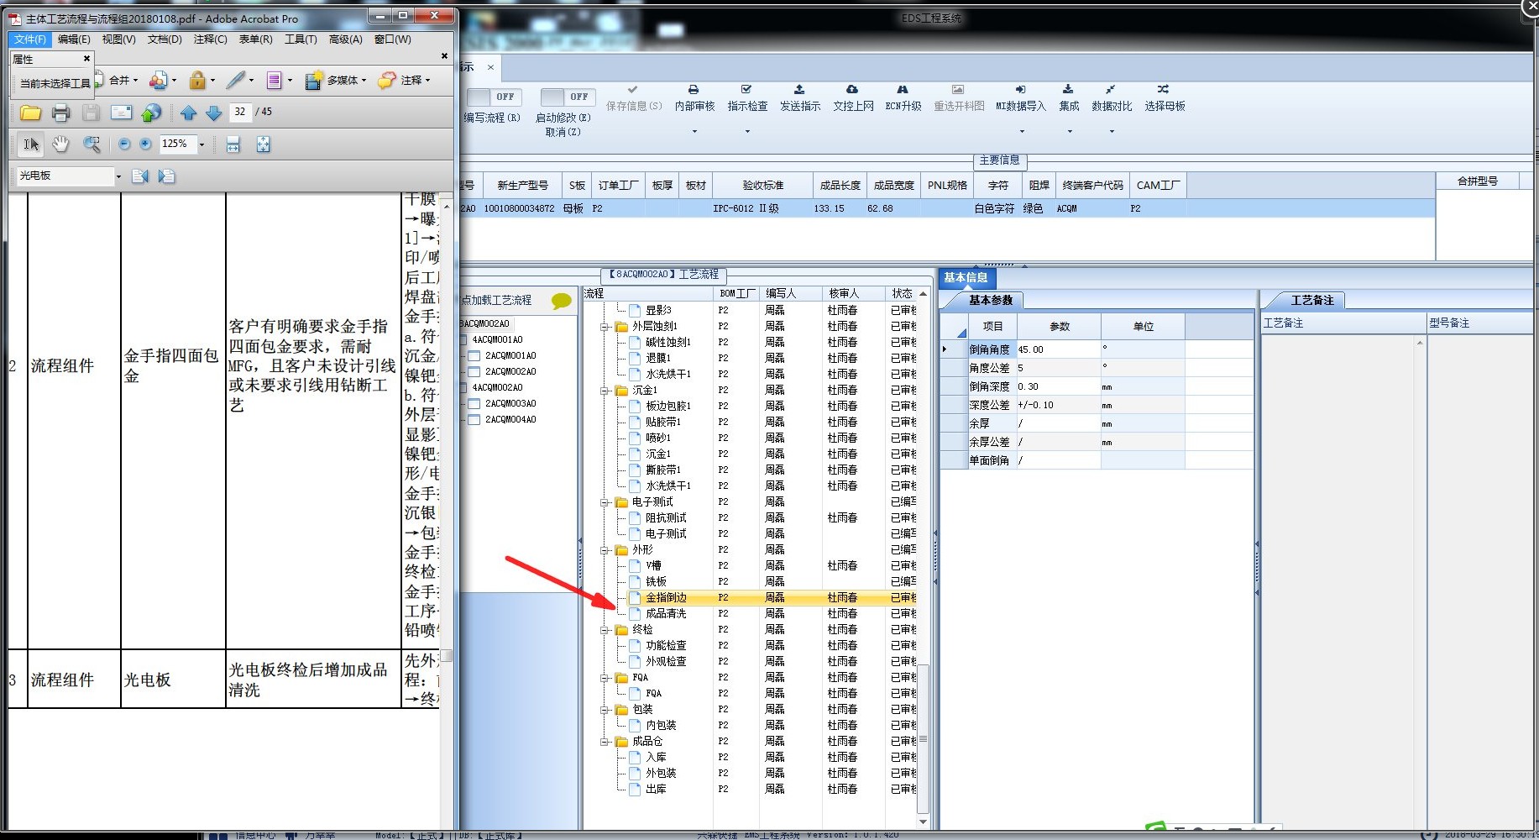Open a file with Acrobat's folder icon
This screenshot has height=840, width=1539.
tap(30, 113)
